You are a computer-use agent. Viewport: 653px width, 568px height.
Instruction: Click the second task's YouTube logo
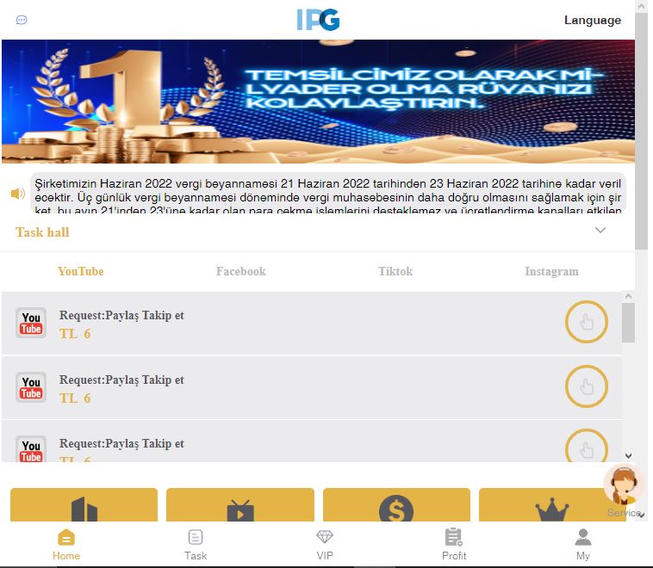pyautogui.click(x=31, y=387)
